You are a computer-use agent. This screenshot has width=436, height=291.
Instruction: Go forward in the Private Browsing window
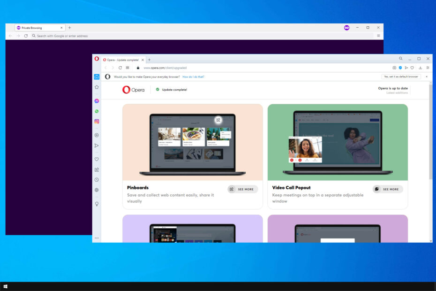pos(18,36)
